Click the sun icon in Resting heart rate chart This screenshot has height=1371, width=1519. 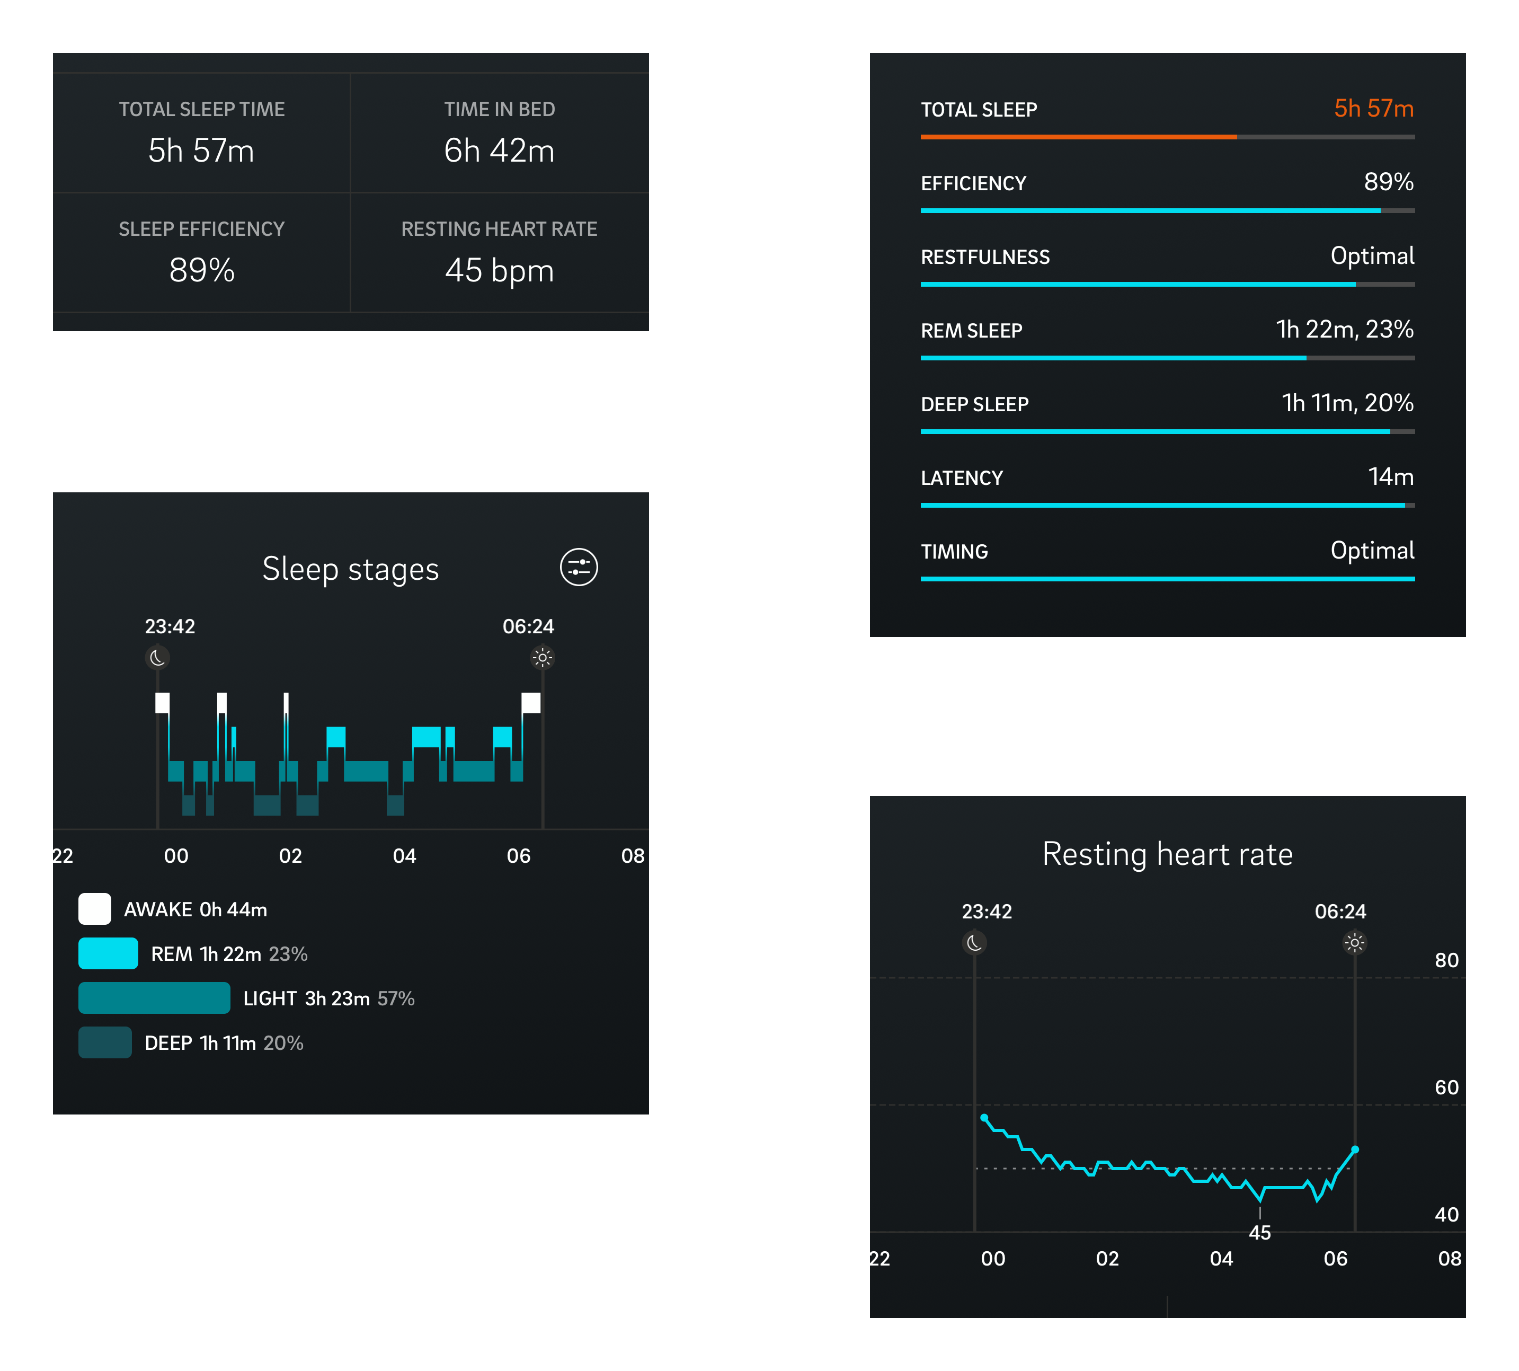[1354, 942]
